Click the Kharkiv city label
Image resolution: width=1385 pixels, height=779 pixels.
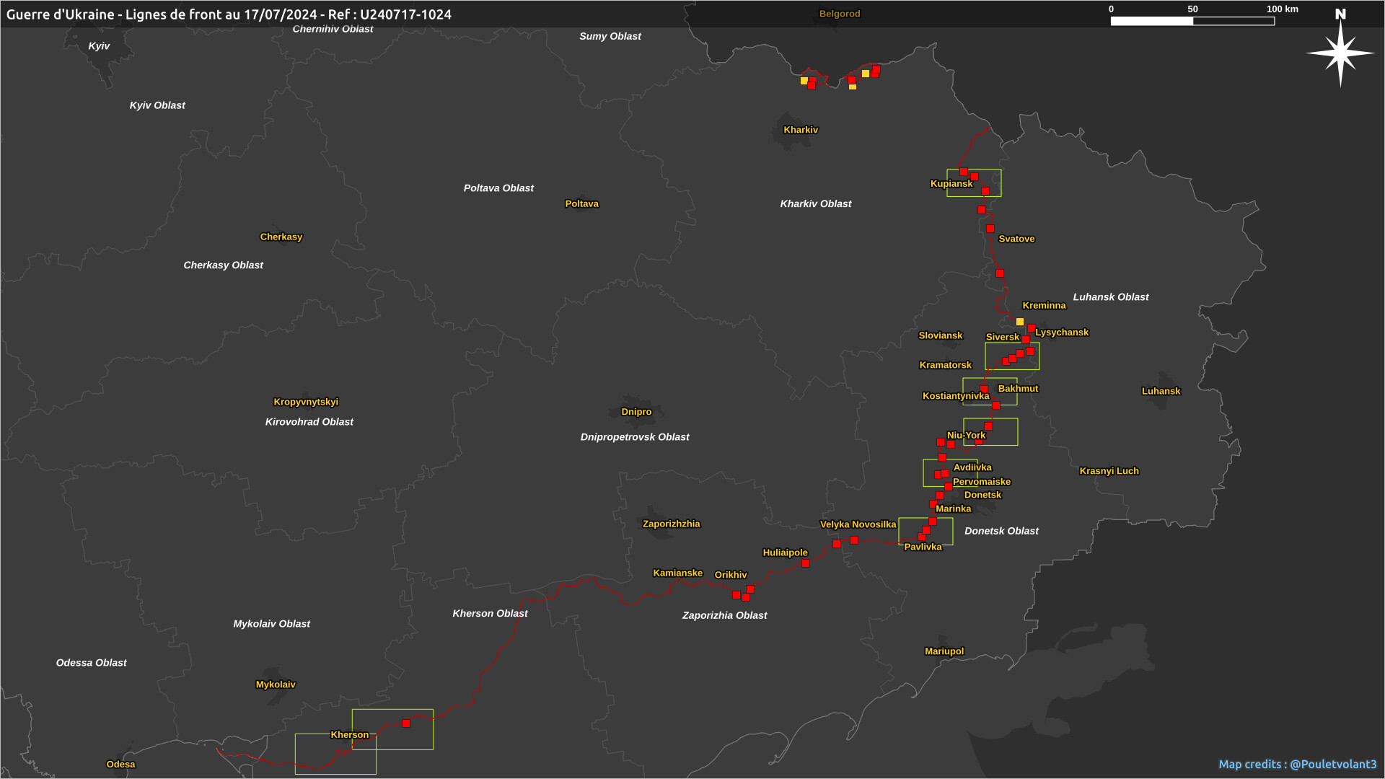click(801, 130)
